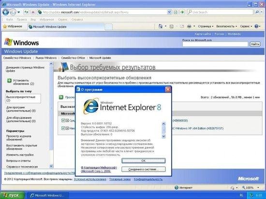The height and width of the screenshot is (199, 266).
Task: Open the recent pages dropdown by Forward
Action: 19,12
